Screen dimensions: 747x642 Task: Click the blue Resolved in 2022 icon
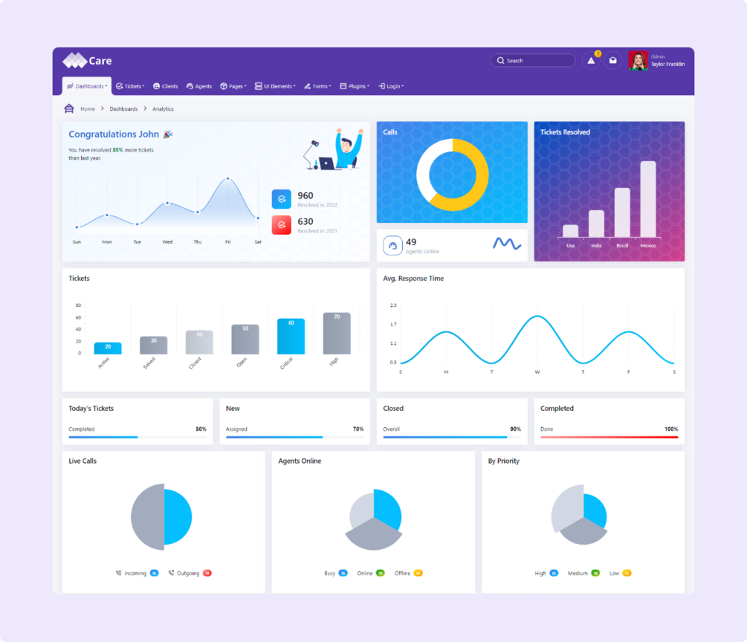pyautogui.click(x=282, y=199)
